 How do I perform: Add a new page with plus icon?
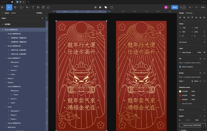point(42,18)
